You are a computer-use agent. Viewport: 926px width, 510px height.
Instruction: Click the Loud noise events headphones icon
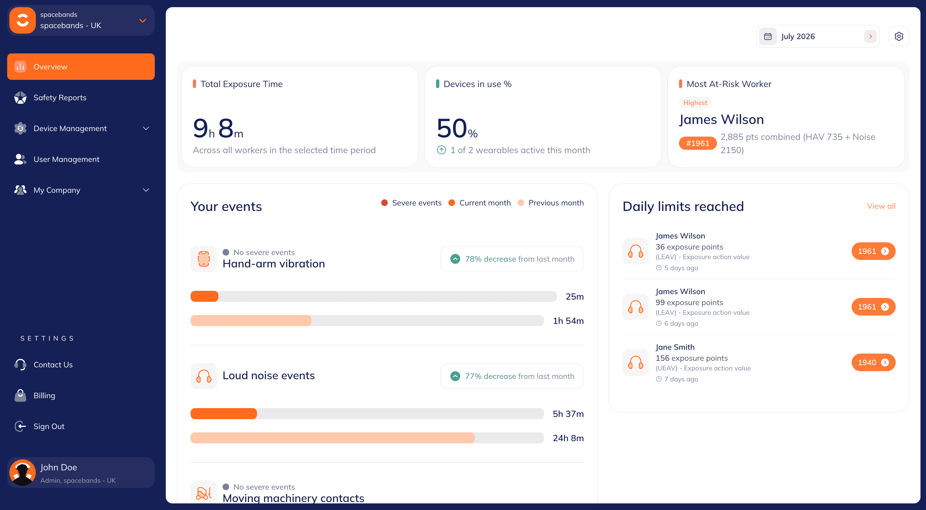[x=204, y=376]
